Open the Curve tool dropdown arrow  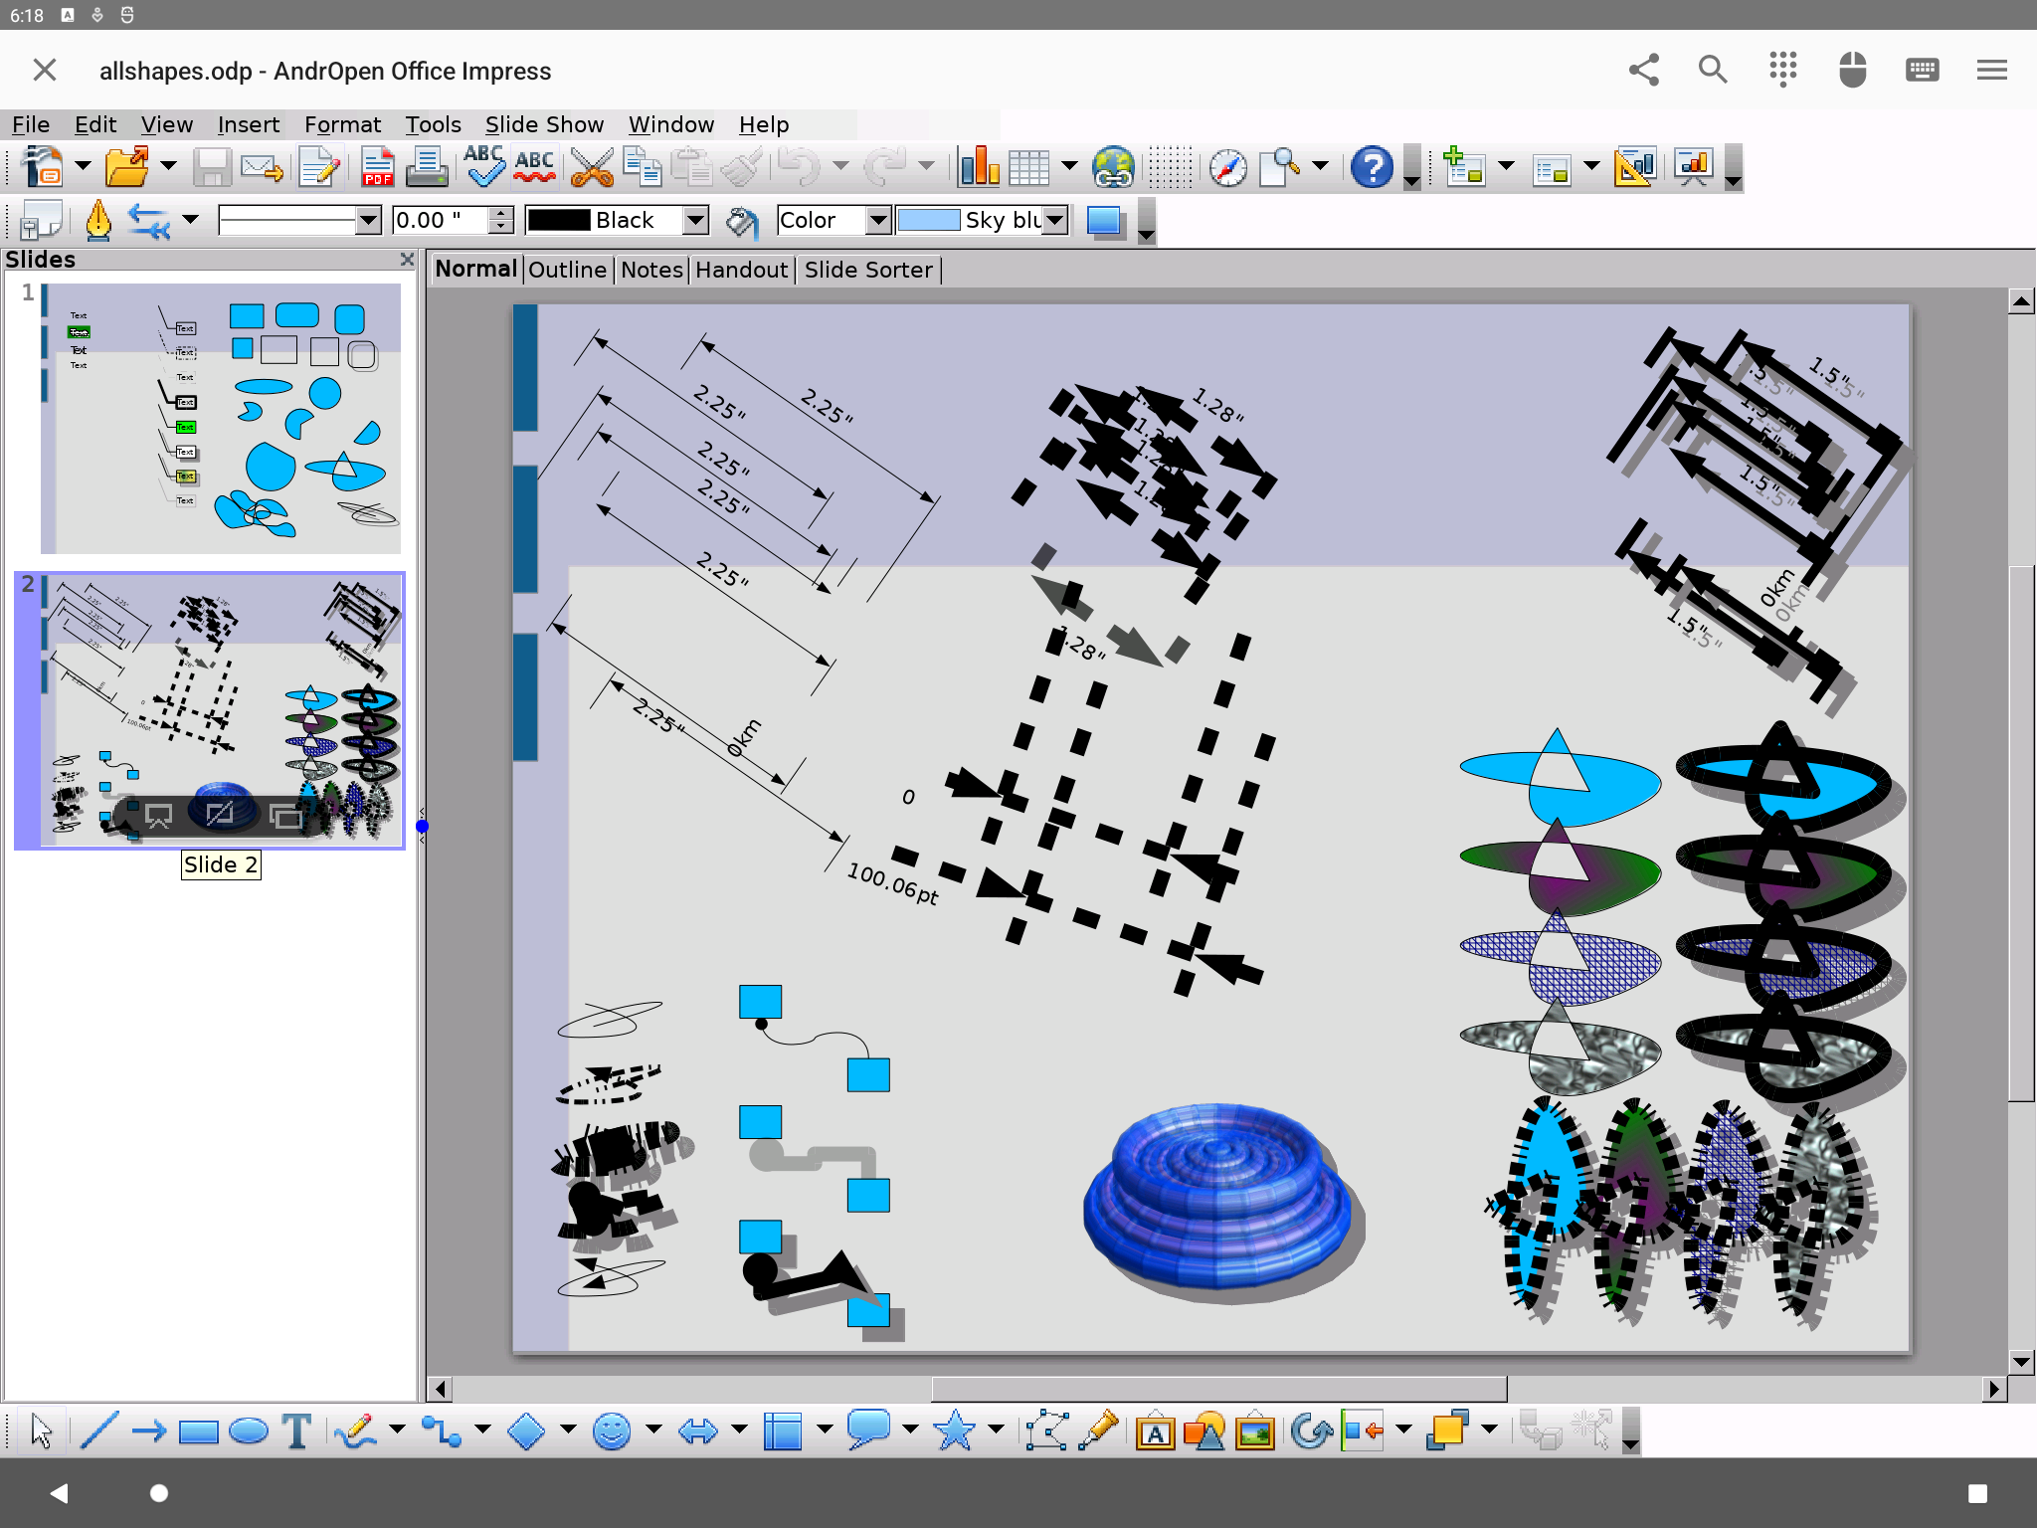397,1430
